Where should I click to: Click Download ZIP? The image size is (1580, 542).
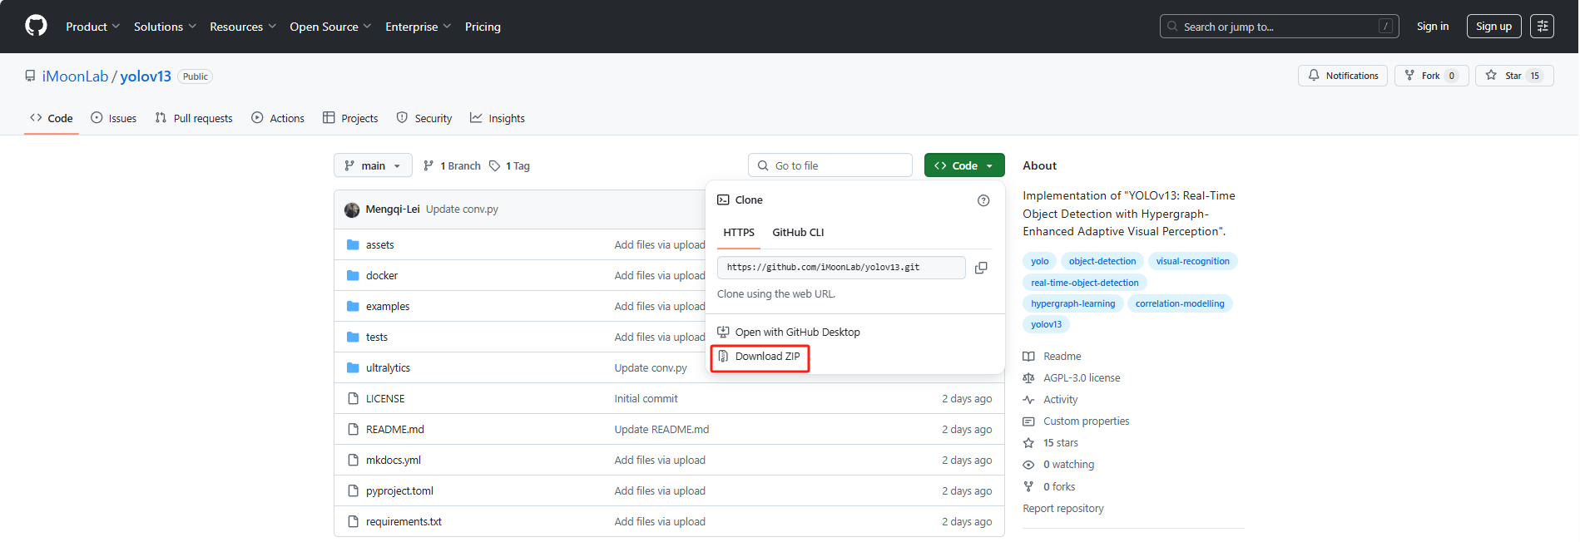[759, 356]
